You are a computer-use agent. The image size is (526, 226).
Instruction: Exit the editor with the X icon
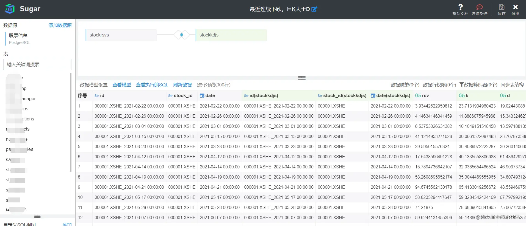click(x=515, y=7)
